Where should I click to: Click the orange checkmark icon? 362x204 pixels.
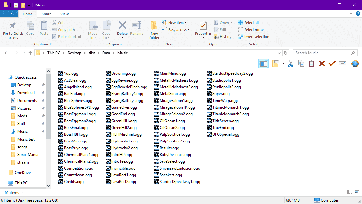(332, 63)
